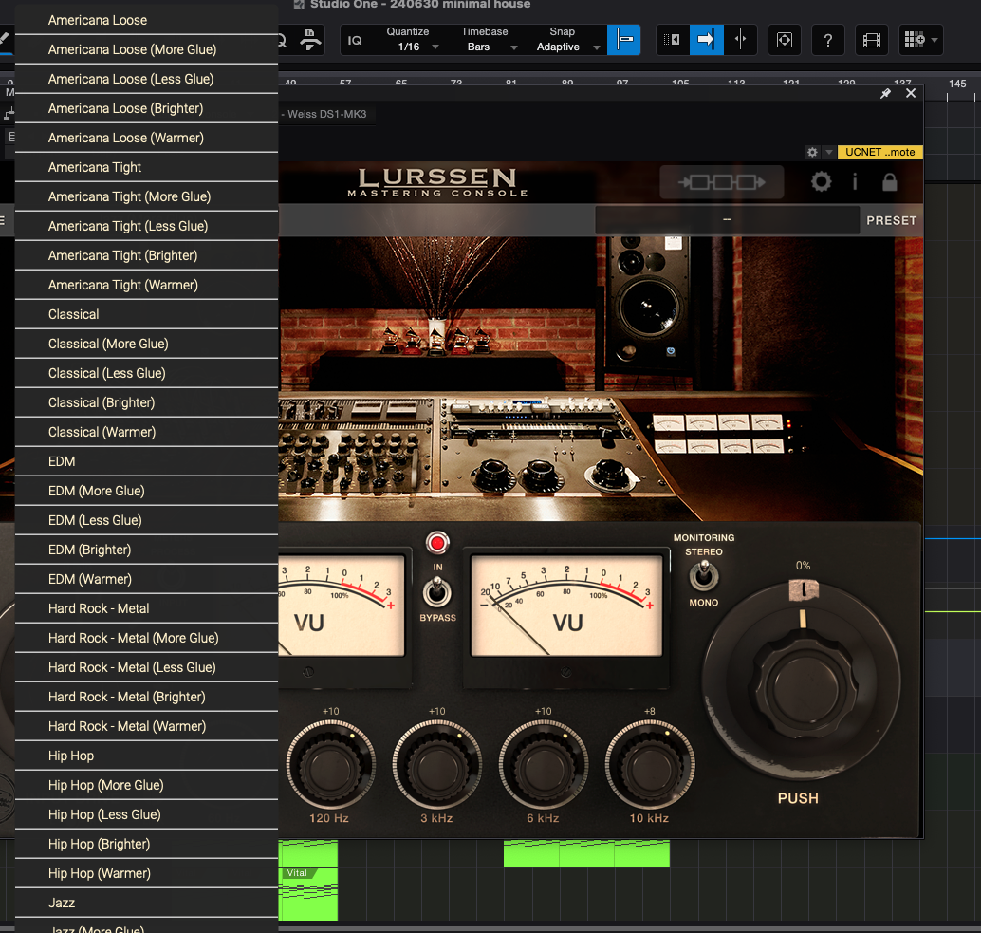Open plugin header gear options
Image resolution: width=981 pixels, height=933 pixels.
tap(812, 152)
